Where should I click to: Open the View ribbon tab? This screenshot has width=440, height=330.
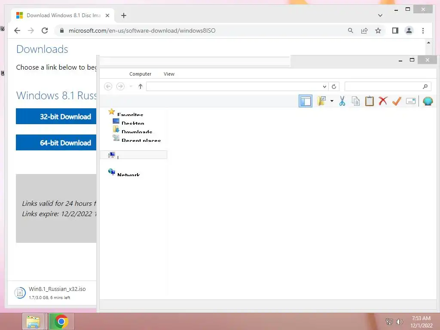169,74
